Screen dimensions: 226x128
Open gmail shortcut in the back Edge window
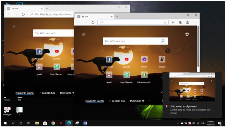[x=39, y=67]
